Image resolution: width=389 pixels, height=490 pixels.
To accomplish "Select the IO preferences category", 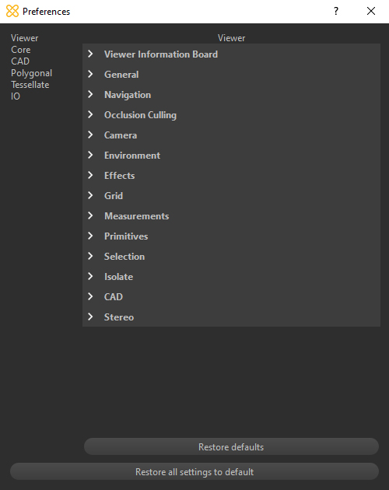I will [16, 96].
